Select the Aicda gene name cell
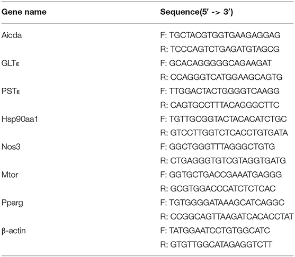Image resolution: width=295 pixels, height=257 pixels. pos(12,35)
